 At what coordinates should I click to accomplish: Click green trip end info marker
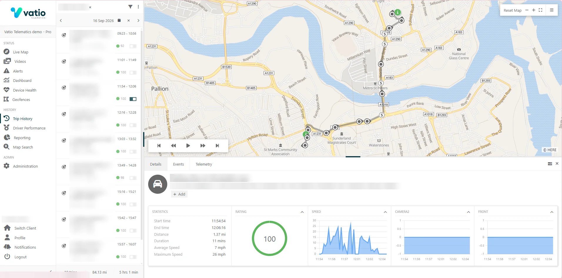point(398,12)
